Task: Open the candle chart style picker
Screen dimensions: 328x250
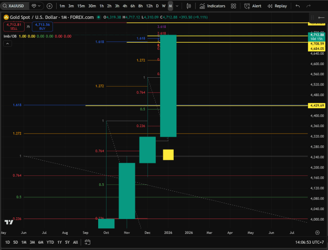Action: 188,6
